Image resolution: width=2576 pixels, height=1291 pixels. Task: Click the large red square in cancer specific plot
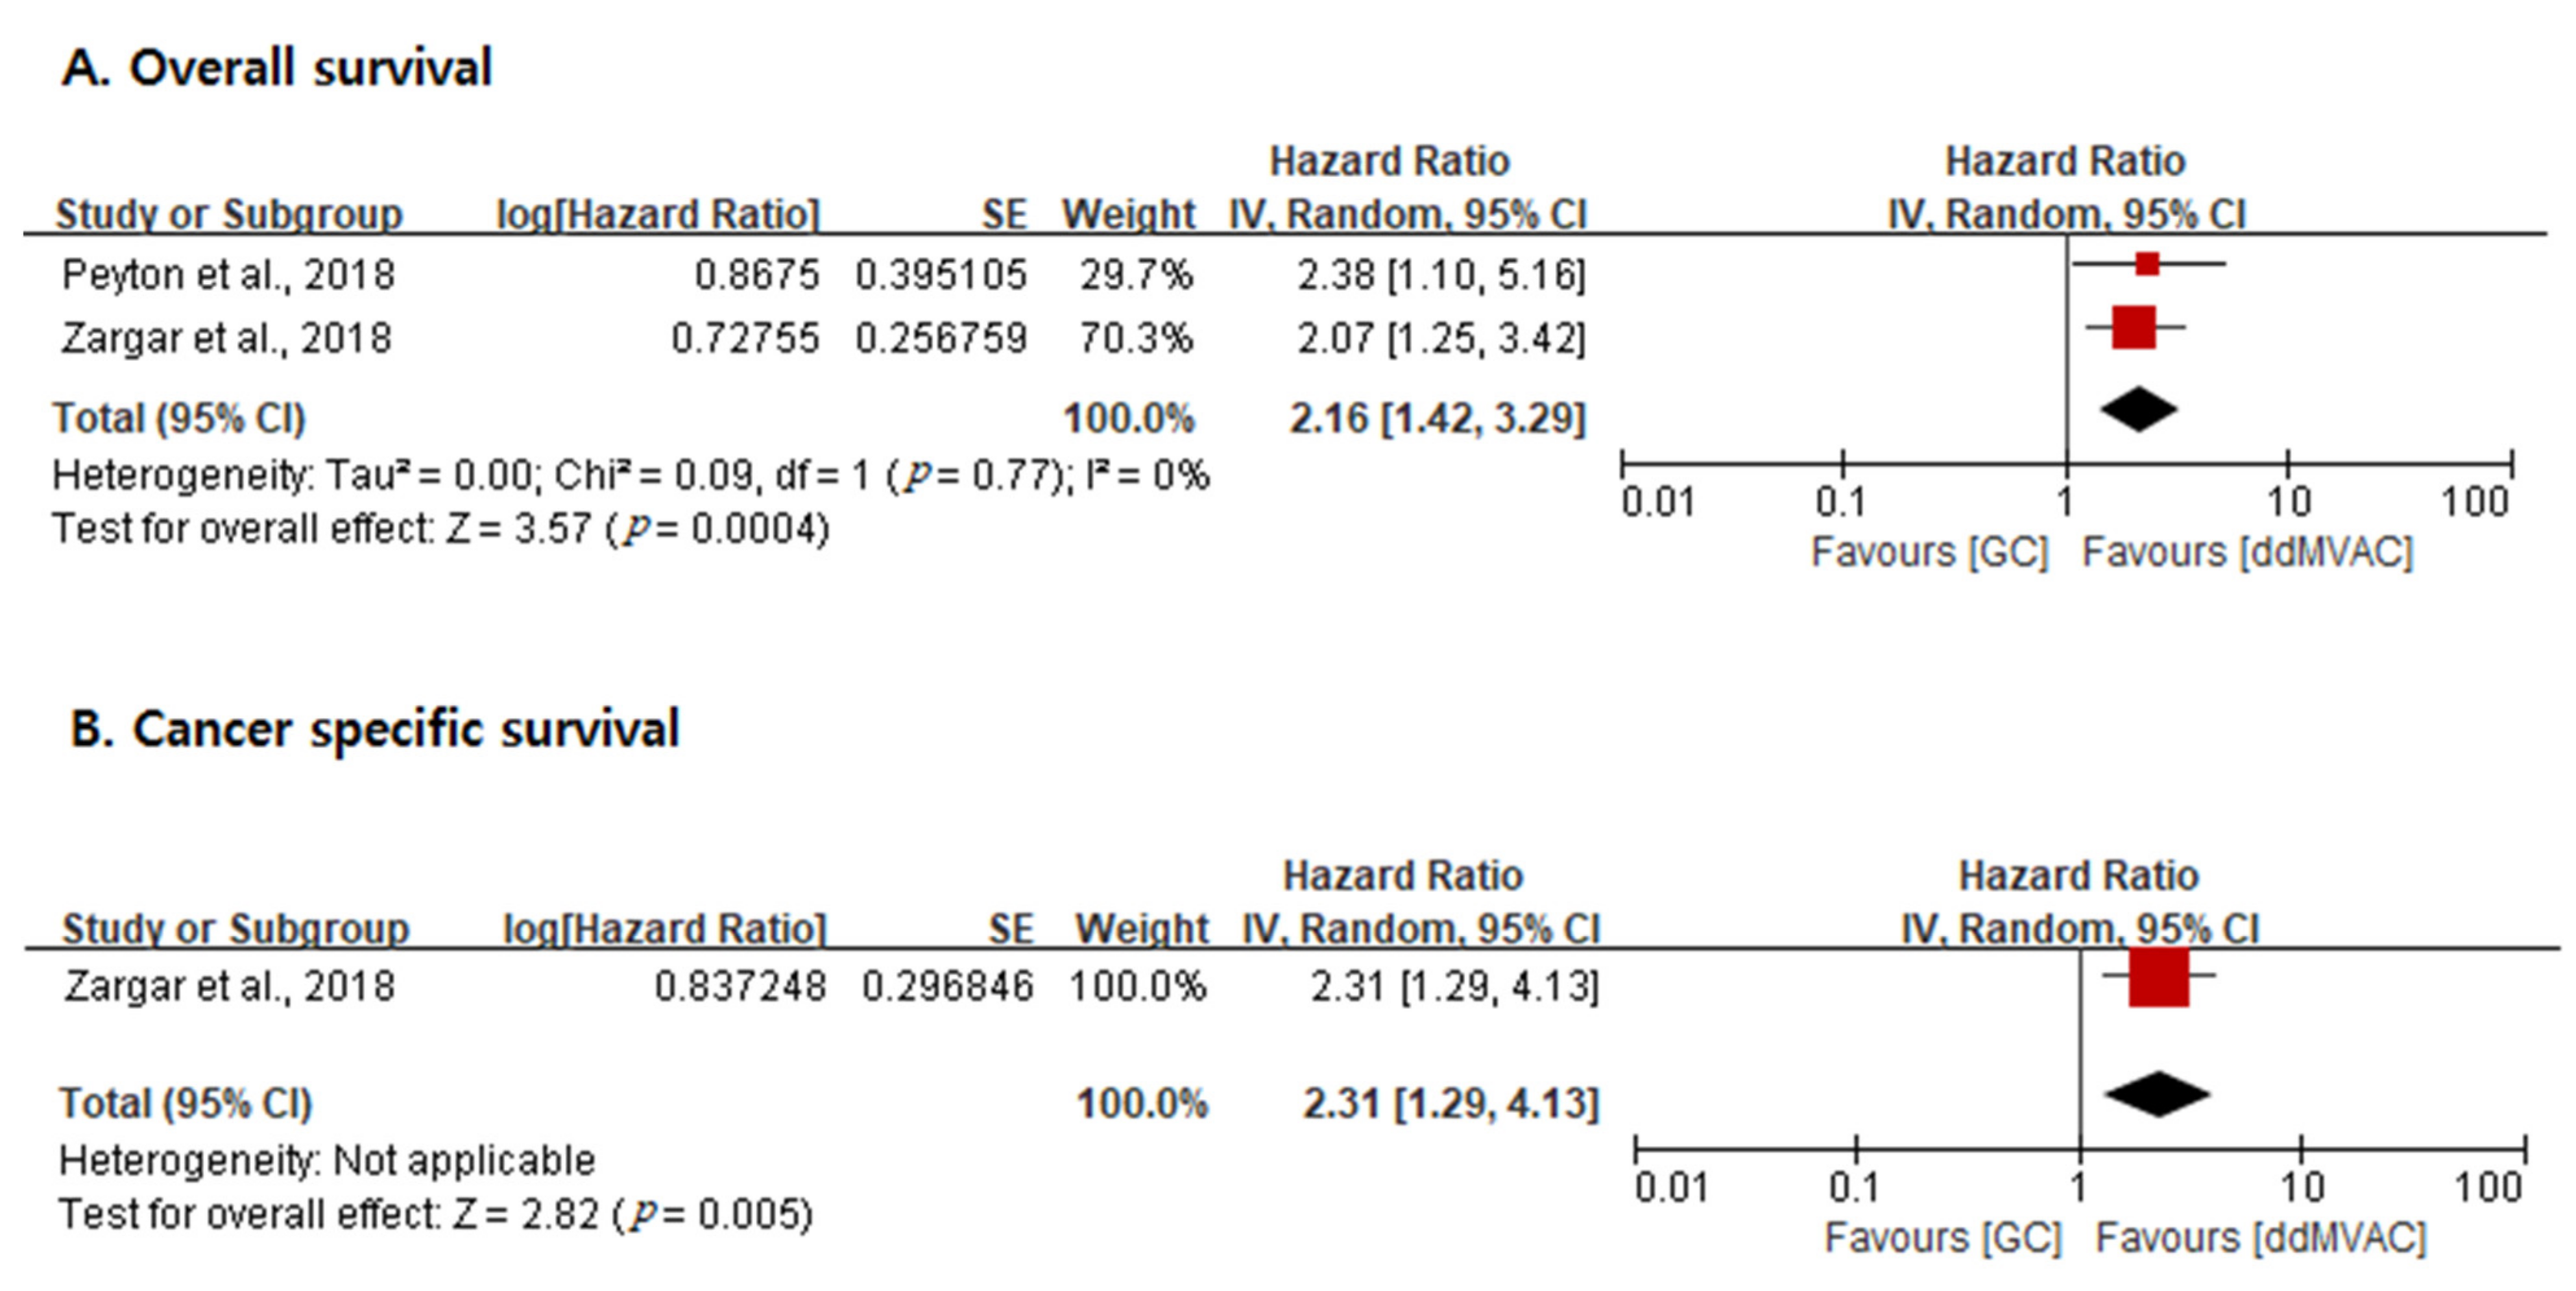tap(2158, 975)
